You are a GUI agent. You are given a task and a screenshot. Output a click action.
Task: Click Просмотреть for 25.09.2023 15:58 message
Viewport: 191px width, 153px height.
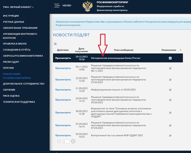(x=63, y=80)
